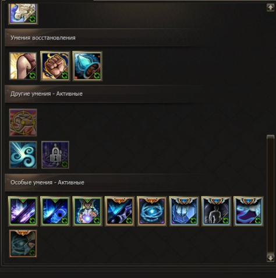Viewport: 276px width, 278px height.
Task: Click the partially visible white dragon skill icon
Action: (x=23, y=13)
